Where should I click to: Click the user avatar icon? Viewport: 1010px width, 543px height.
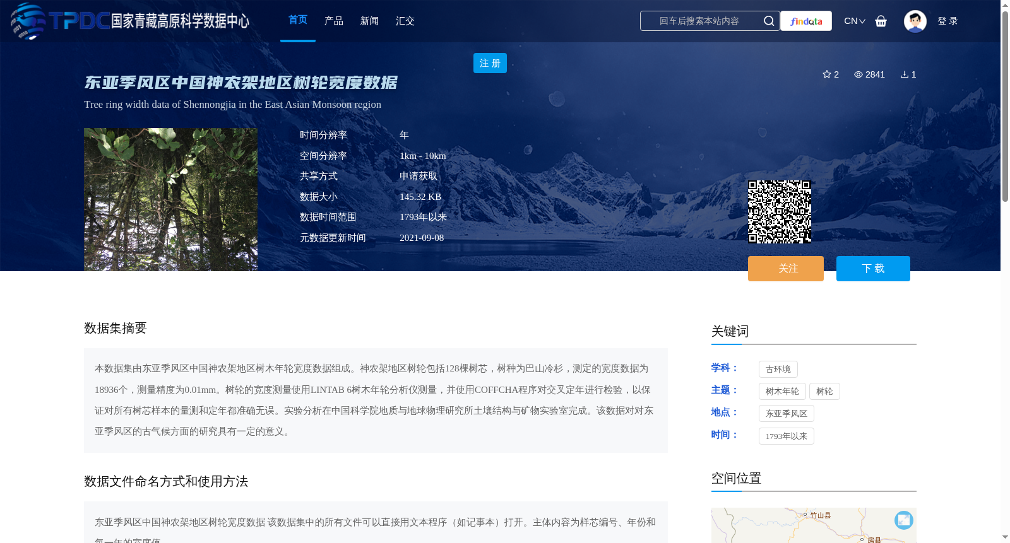coord(915,21)
